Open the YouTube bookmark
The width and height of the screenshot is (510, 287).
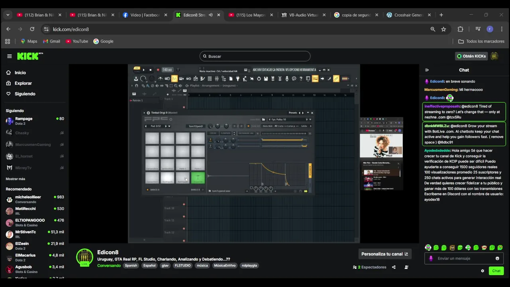coord(77,41)
